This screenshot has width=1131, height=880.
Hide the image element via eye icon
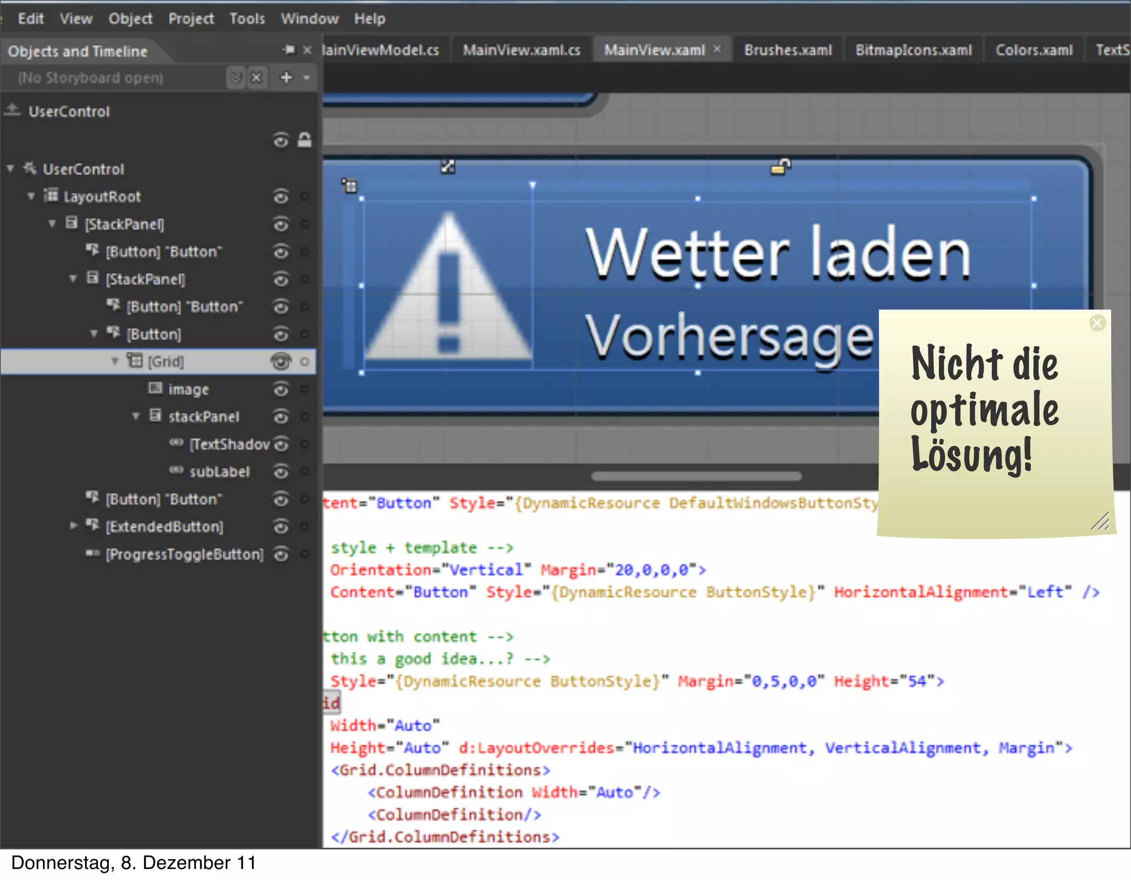tap(281, 389)
